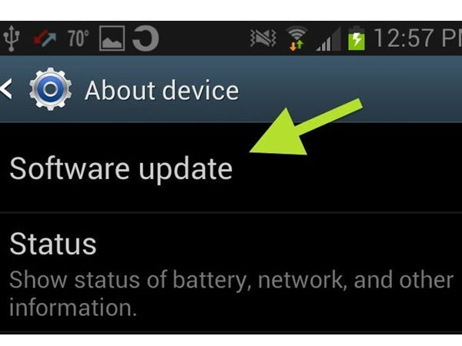This screenshot has width=462, height=346.
Task: Tap the 12:57 PM clock
Action: (418, 38)
